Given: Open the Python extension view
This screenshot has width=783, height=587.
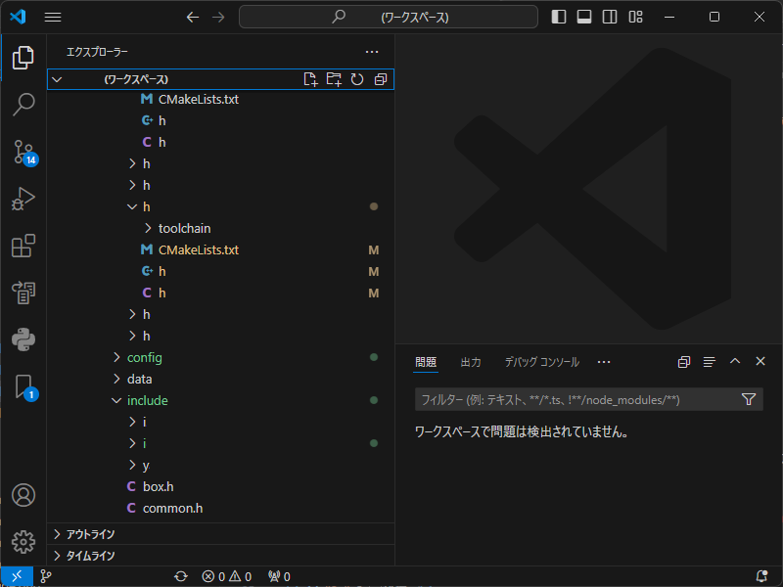Looking at the screenshot, I should [23, 339].
